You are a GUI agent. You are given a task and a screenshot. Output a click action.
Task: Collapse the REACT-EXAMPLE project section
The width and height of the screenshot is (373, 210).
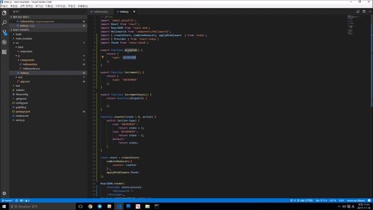click(x=48, y=30)
